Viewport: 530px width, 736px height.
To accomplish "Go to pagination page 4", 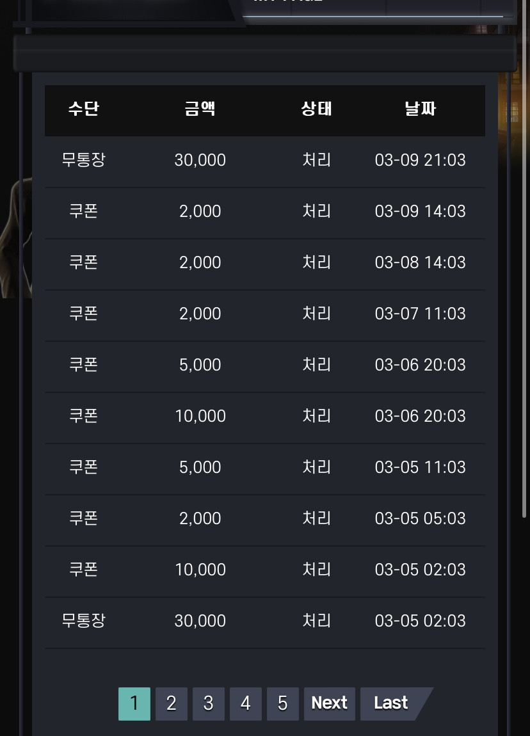I will coord(246,703).
